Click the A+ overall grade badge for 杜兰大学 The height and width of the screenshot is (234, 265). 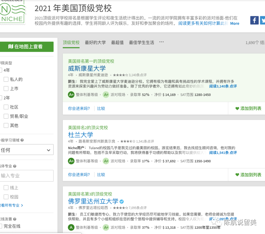pos(71,161)
